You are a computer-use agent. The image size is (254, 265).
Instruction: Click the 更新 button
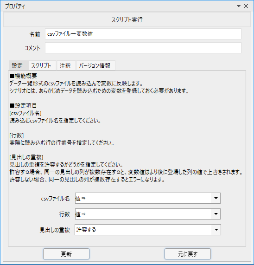pyautogui.click(x=66, y=254)
